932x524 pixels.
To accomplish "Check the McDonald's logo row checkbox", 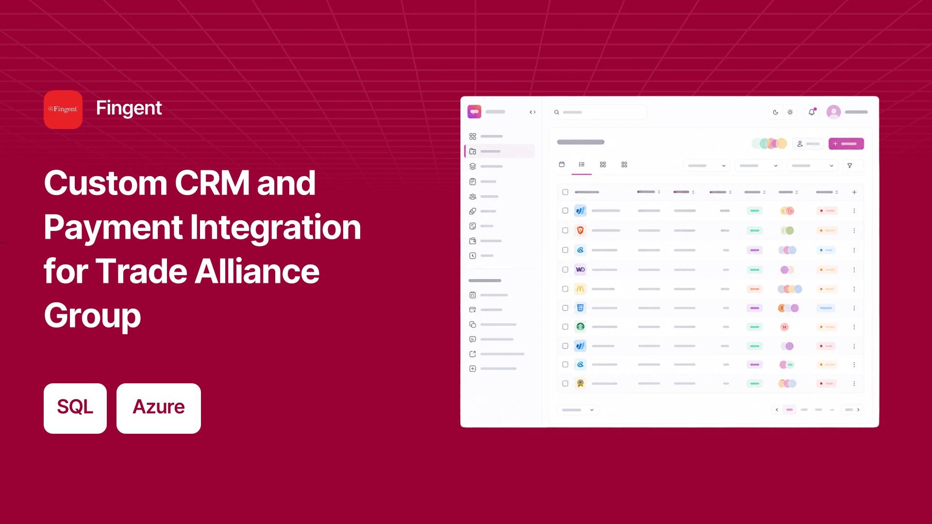I will (x=565, y=289).
